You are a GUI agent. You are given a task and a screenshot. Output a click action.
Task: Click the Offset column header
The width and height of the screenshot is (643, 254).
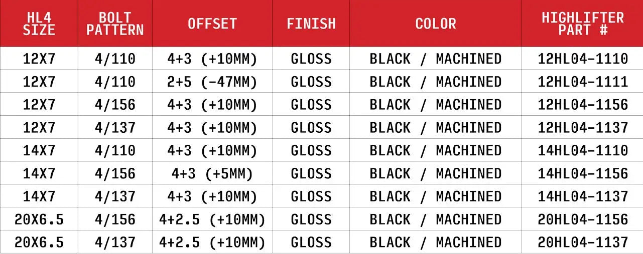[x=212, y=24]
